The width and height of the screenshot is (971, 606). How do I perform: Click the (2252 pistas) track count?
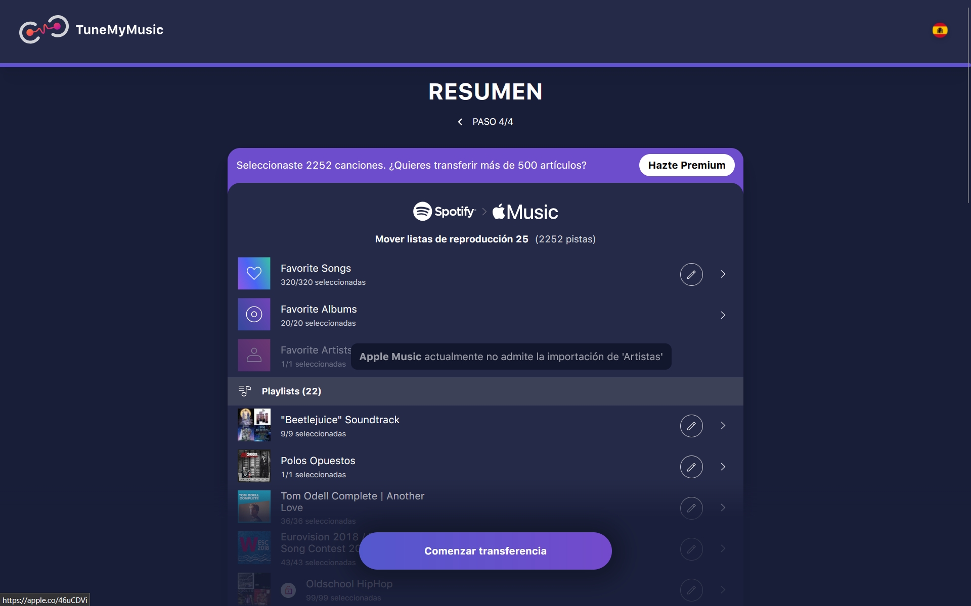click(x=565, y=239)
